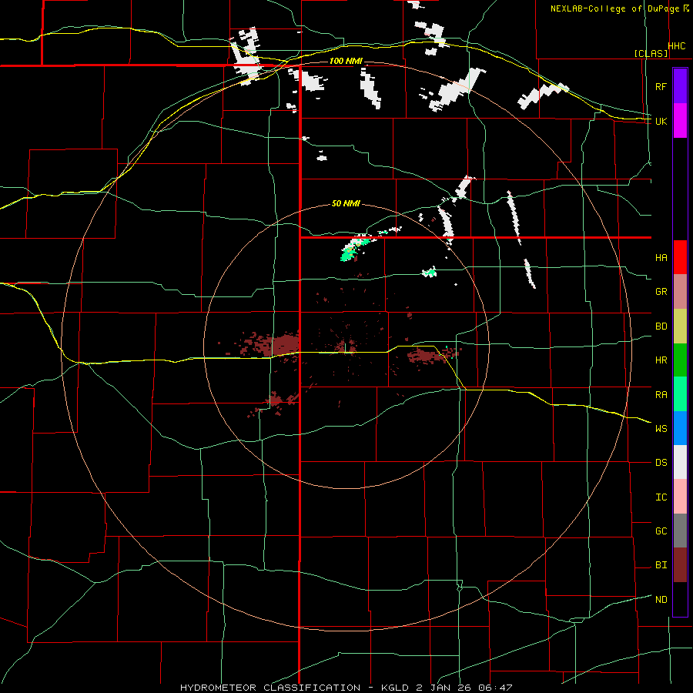
Task: Click the DS legend label
Action: click(x=661, y=463)
